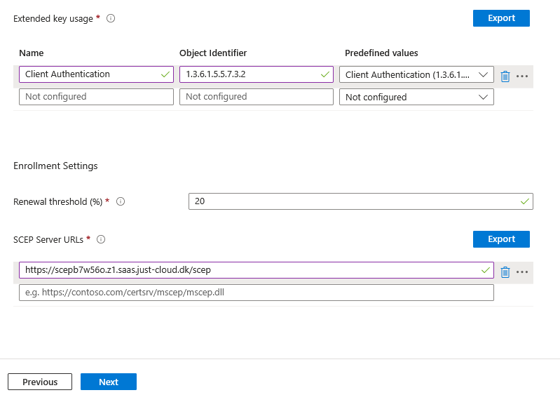Select the SCEP Server URLs label
Image resolution: width=560 pixels, height=395 pixels.
coord(48,239)
